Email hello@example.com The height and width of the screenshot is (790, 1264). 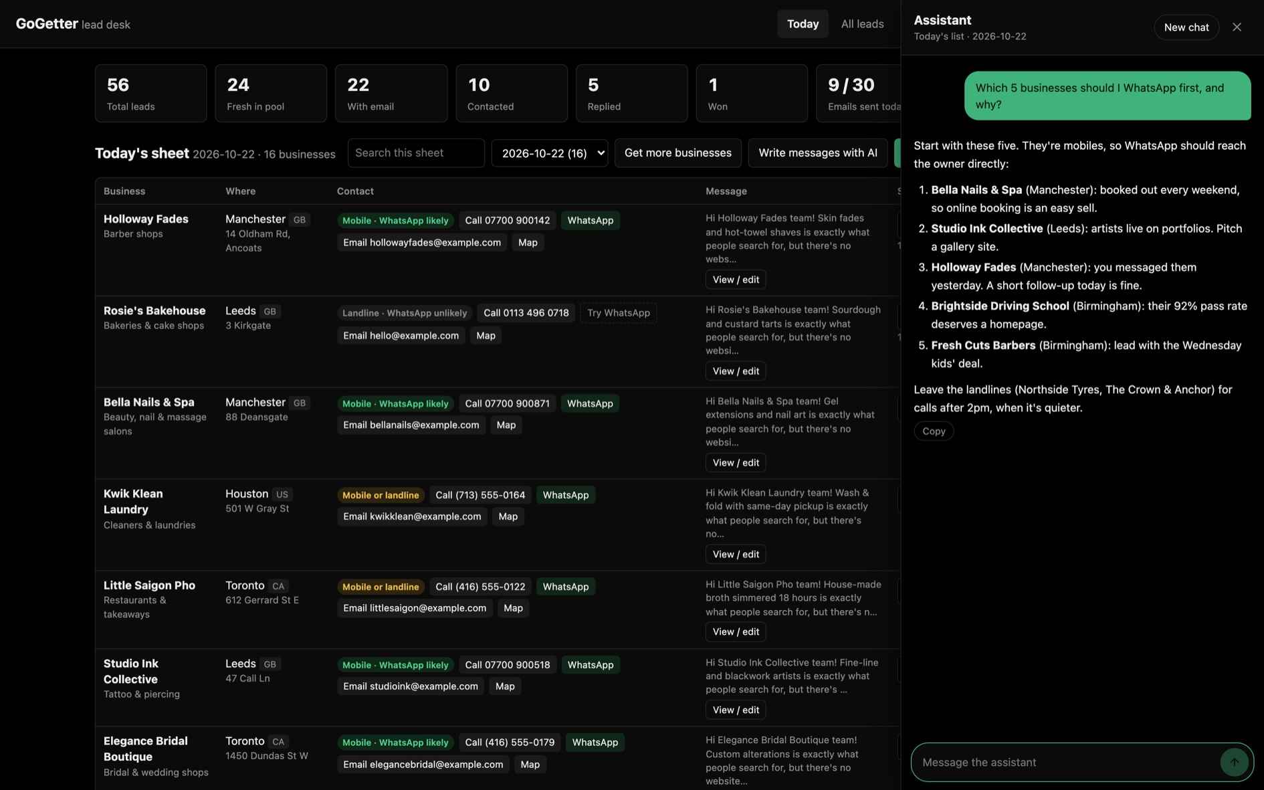401,336
